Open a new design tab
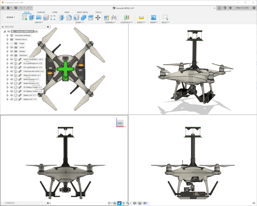The height and width of the screenshot is (206, 257). click(x=219, y=8)
